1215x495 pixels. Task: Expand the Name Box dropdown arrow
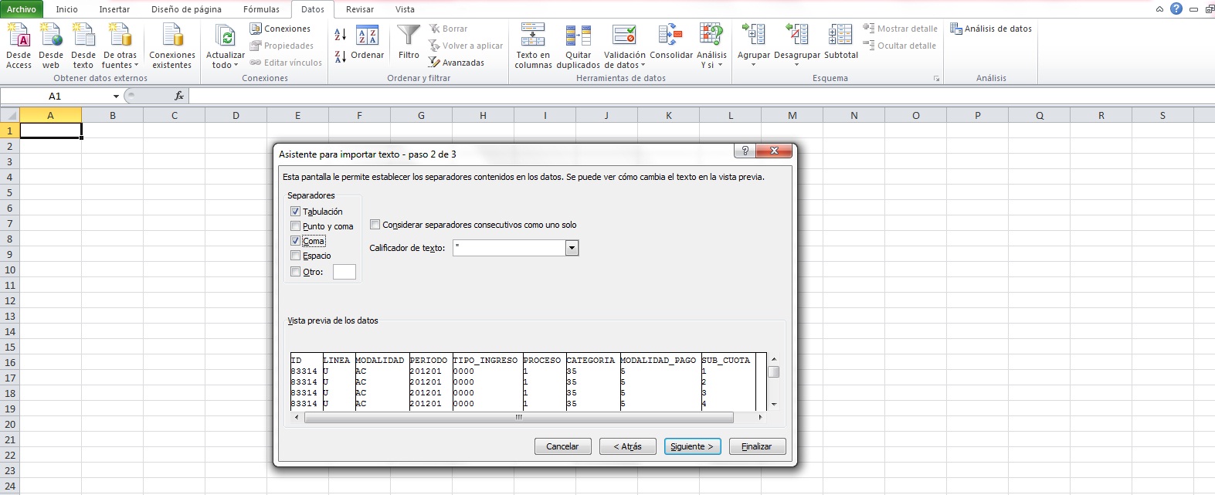(116, 97)
